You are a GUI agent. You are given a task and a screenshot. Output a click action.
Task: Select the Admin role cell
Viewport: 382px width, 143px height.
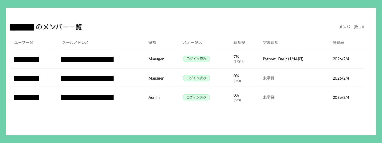click(154, 97)
